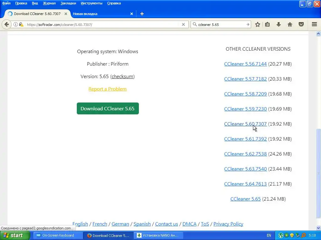Click the browser Back arrow button

tap(7, 25)
